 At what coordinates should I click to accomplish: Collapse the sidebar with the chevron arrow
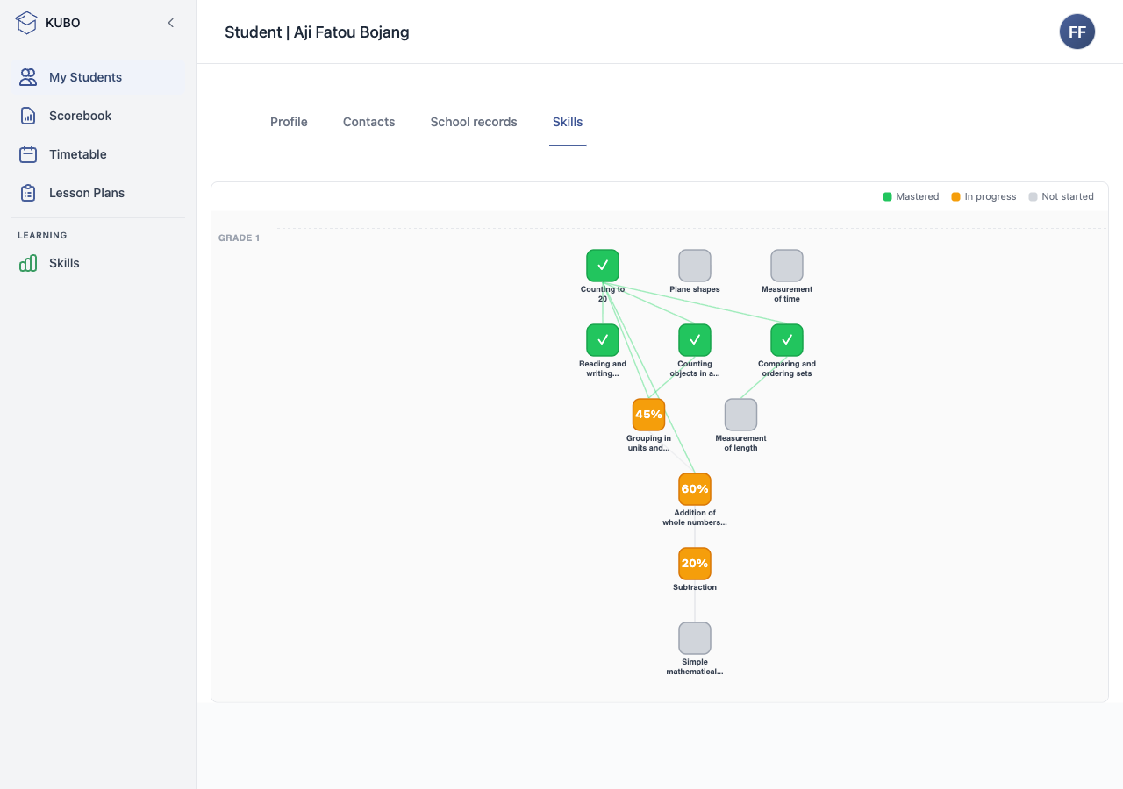click(171, 23)
